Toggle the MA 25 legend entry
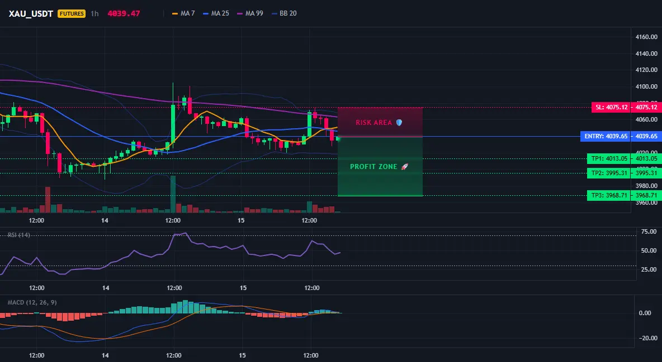The height and width of the screenshot is (362, 662). pos(216,13)
